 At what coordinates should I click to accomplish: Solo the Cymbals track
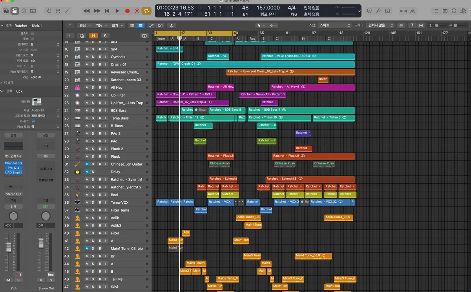(x=93, y=57)
